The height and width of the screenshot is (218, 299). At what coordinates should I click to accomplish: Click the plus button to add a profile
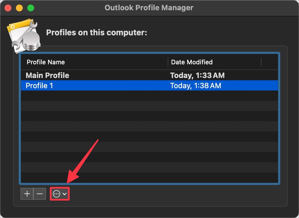click(x=27, y=194)
